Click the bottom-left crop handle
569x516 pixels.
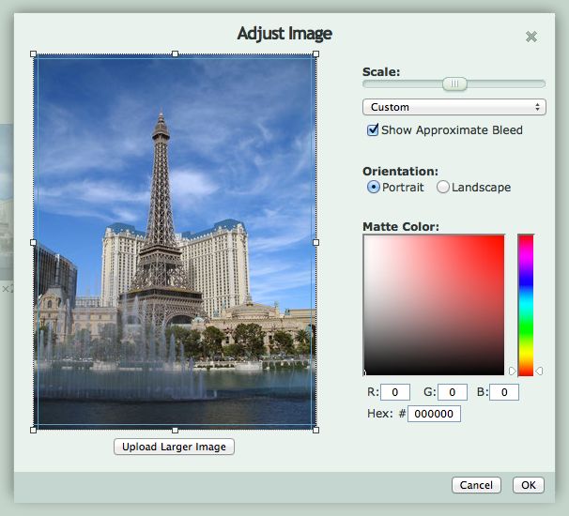pyautogui.click(x=34, y=430)
